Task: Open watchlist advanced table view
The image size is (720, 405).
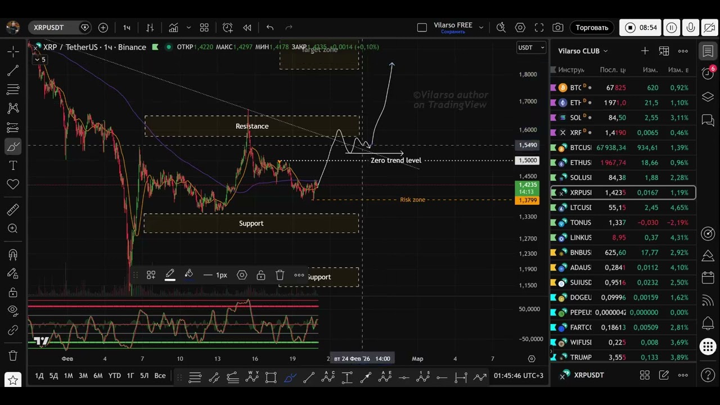Action: (664, 51)
